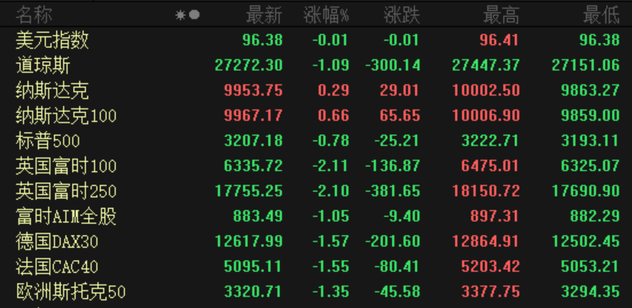Click change value 29.01 for 纳斯达克
Image resolution: width=632 pixels, height=308 pixels.
[400, 91]
